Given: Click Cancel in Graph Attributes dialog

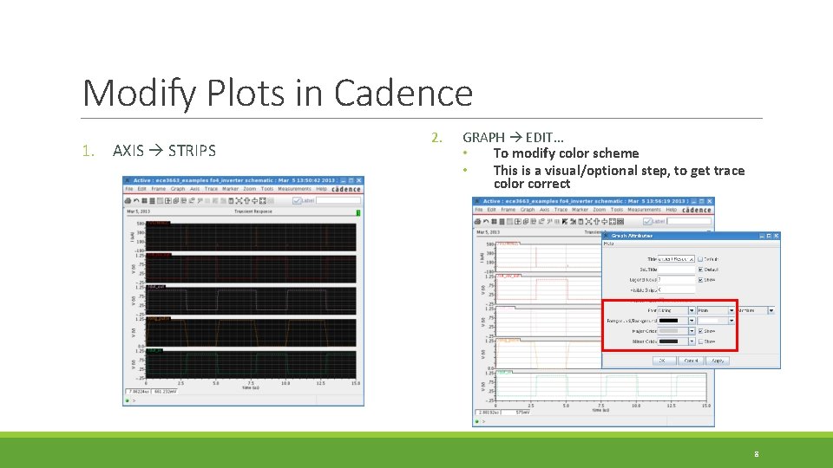Looking at the screenshot, I should (x=692, y=361).
